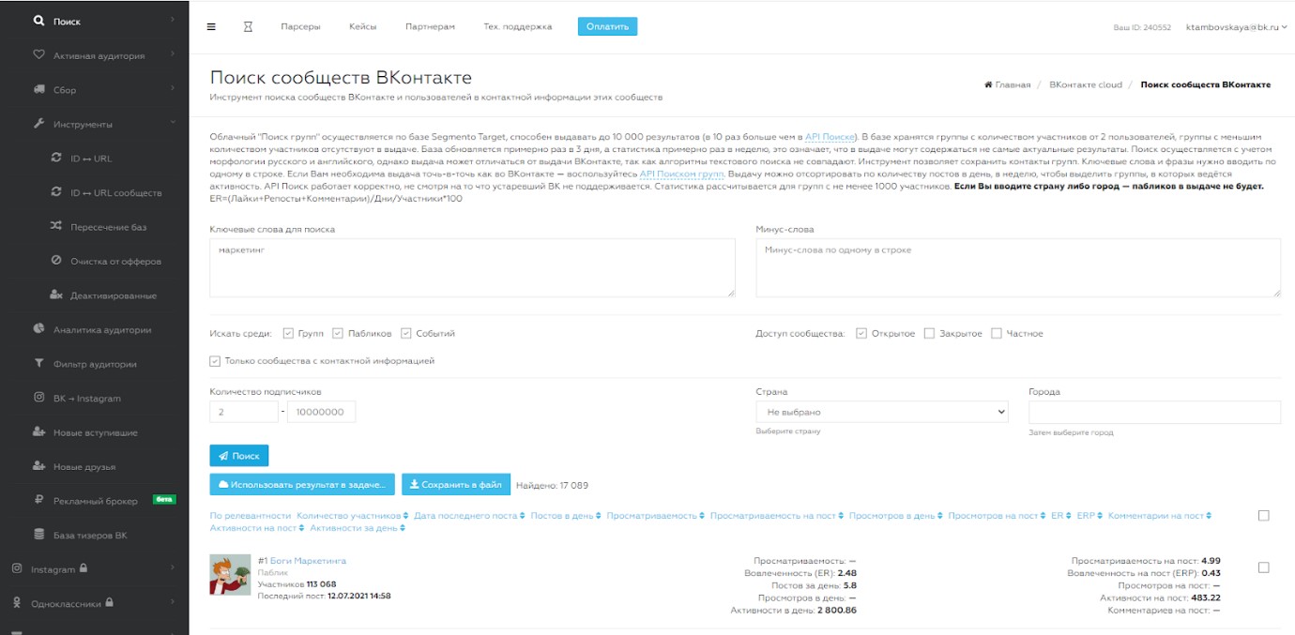This screenshot has width=1295, height=635.
Task: Click the refresh icon beside ID ↔ URL
Action: click(56, 158)
